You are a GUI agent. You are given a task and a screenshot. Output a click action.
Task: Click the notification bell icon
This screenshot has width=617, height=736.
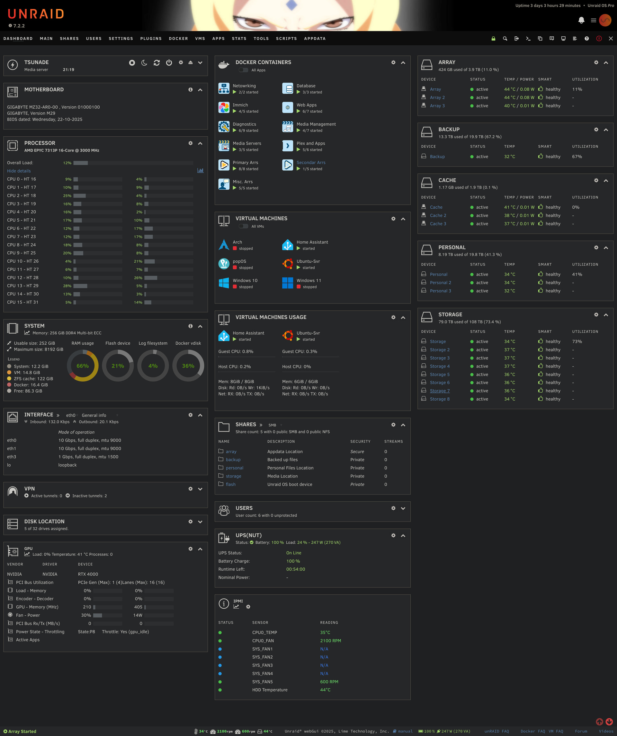581,20
